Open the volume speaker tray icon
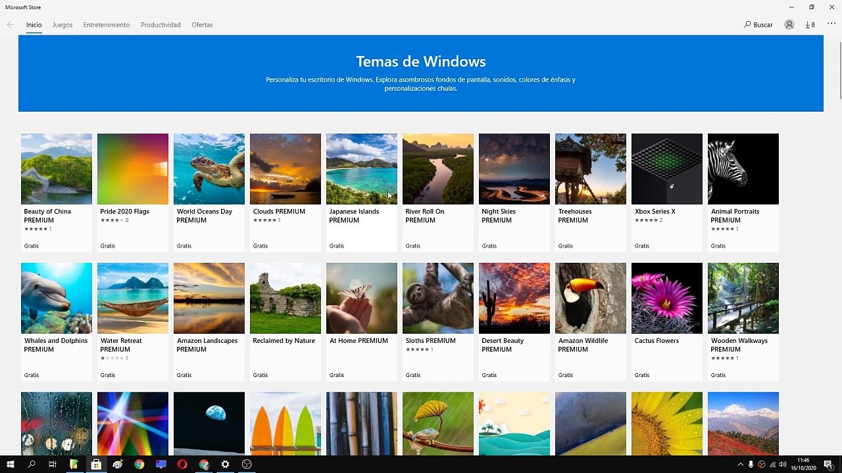Viewport: 842px width, 473px height. 783,464
